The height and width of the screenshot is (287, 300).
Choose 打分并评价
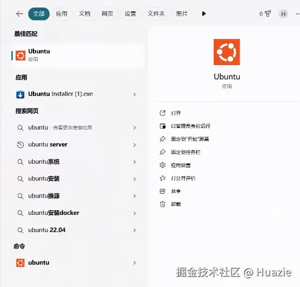click(x=183, y=178)
